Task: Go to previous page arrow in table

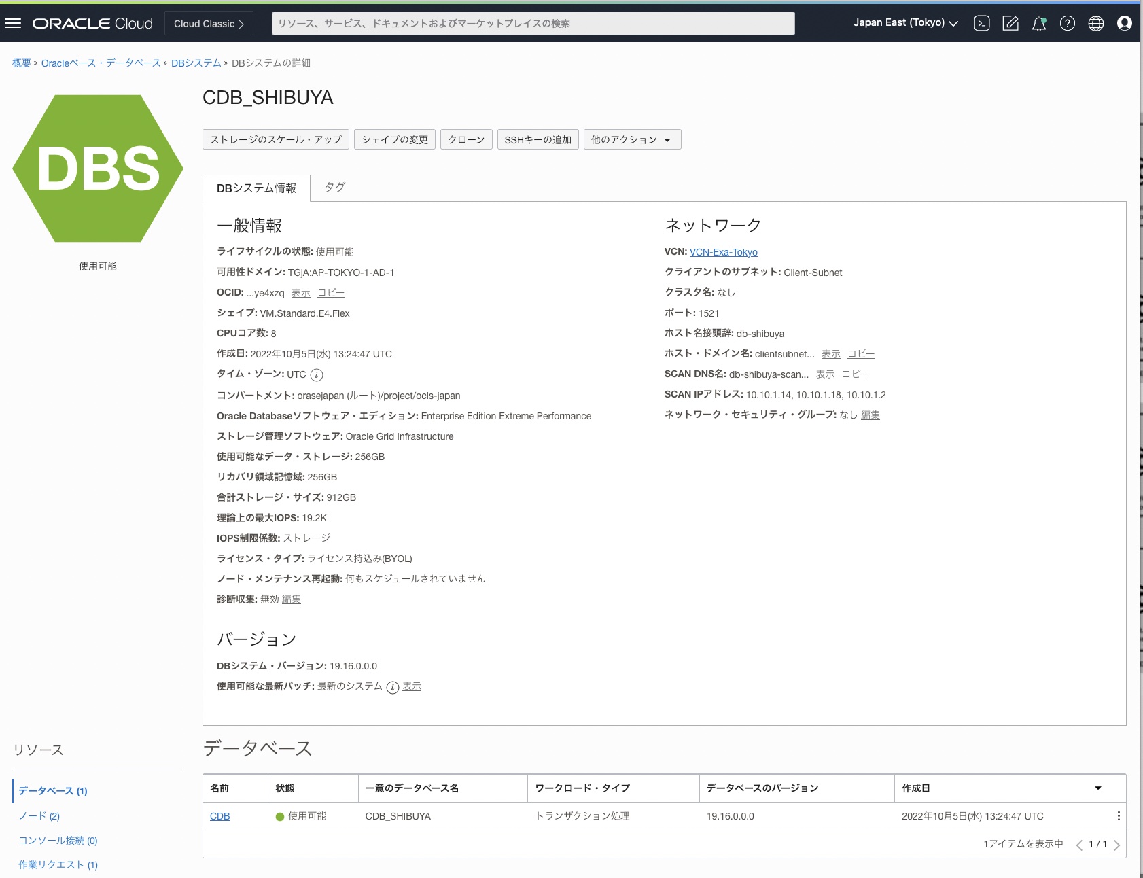Action: [x=1079, y=845]
